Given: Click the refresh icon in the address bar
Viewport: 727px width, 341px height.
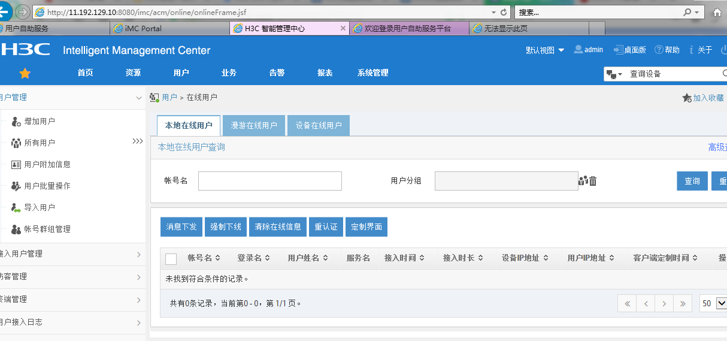Looking at the screenshot, I should coord(503,12).
